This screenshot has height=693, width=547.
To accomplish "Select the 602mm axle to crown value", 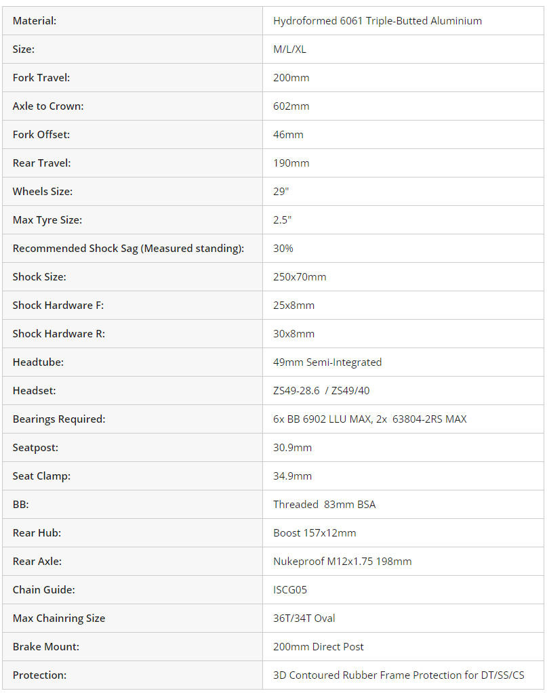I will click(291, 106).
